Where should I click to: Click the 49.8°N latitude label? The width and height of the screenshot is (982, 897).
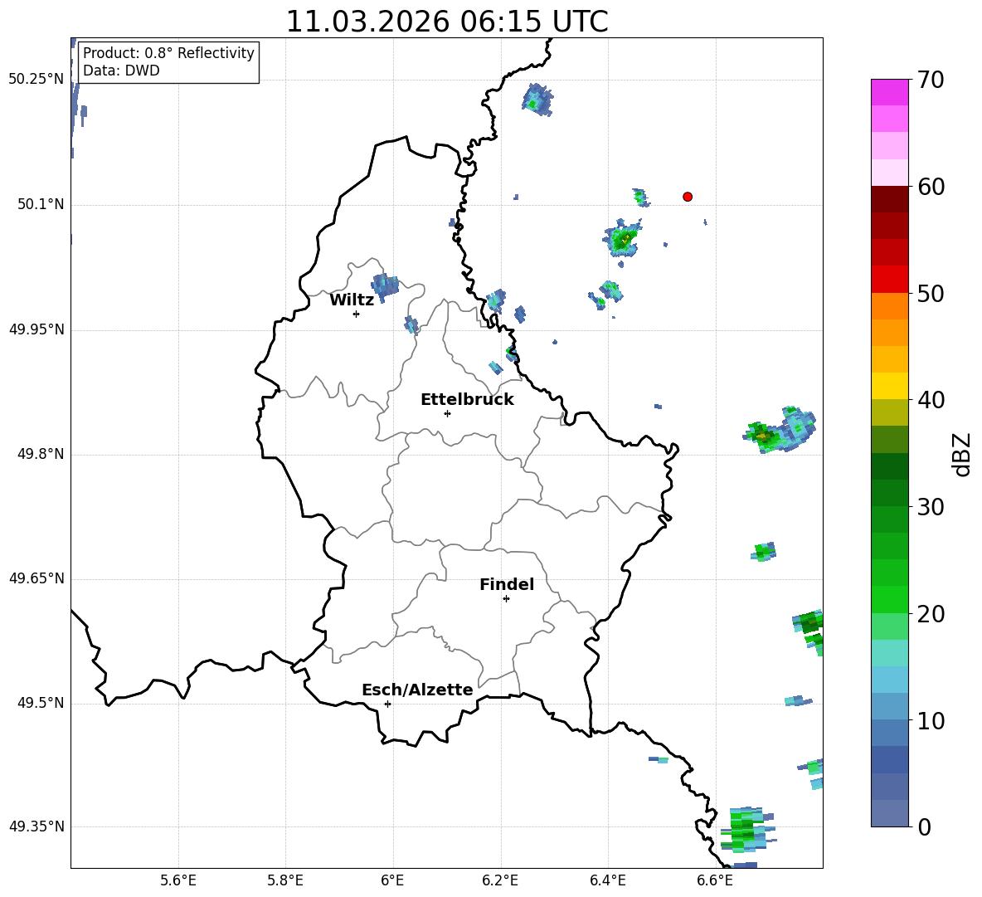[x=41, y=454]
